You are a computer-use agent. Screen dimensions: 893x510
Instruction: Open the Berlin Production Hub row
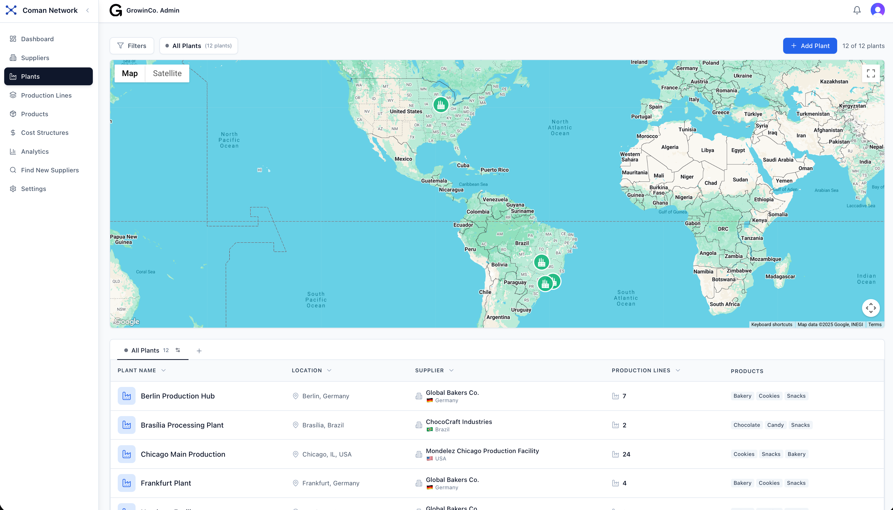[177, 396]
